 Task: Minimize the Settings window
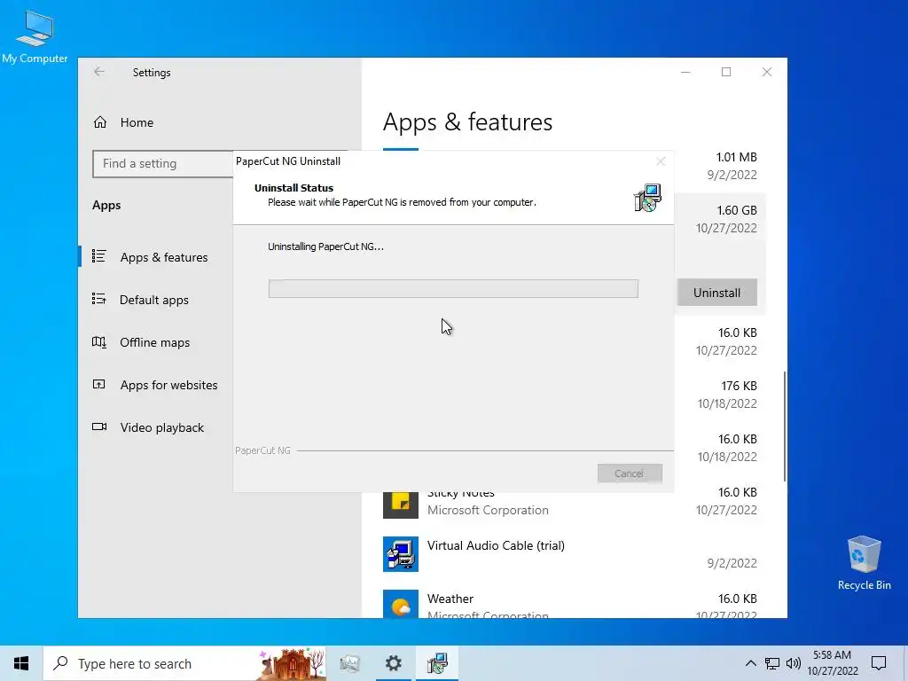[x=685, y=72]
